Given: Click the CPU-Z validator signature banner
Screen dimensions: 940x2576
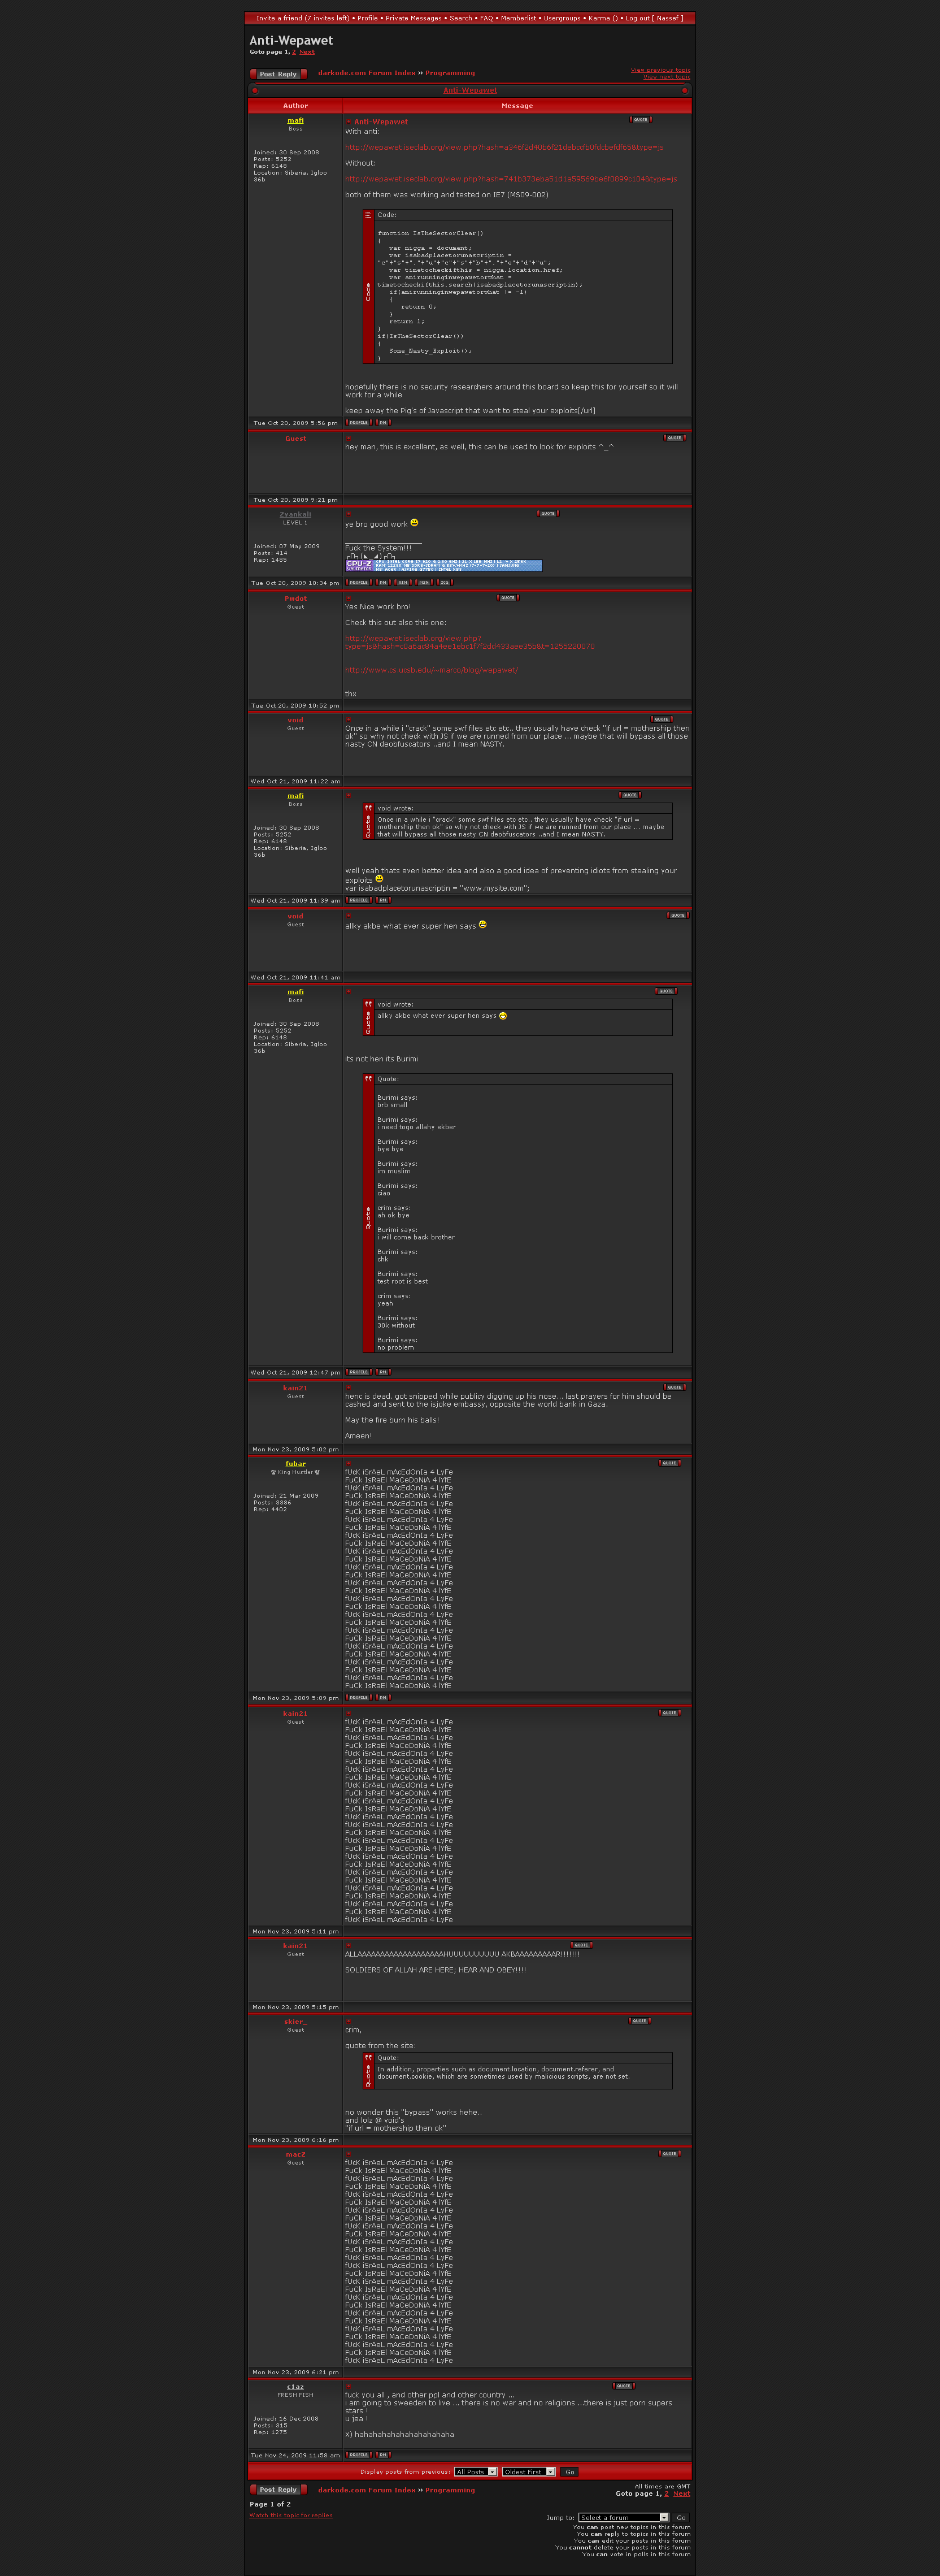Looking at the screenshot, I should [x=443, y=565].
